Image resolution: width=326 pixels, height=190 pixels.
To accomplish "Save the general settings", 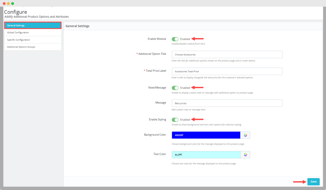I will point(313,182).
